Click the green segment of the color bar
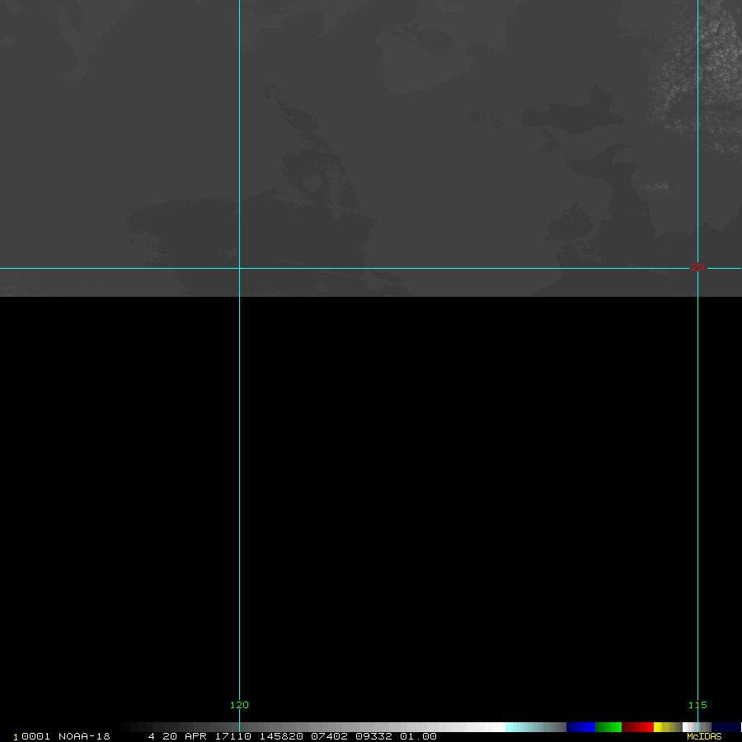 pos(608,727)
